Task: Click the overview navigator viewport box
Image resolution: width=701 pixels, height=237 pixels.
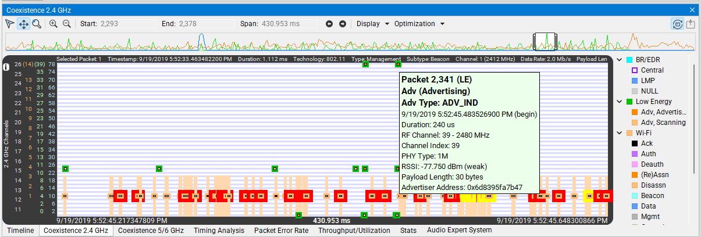Action: [x=546, y=41]
